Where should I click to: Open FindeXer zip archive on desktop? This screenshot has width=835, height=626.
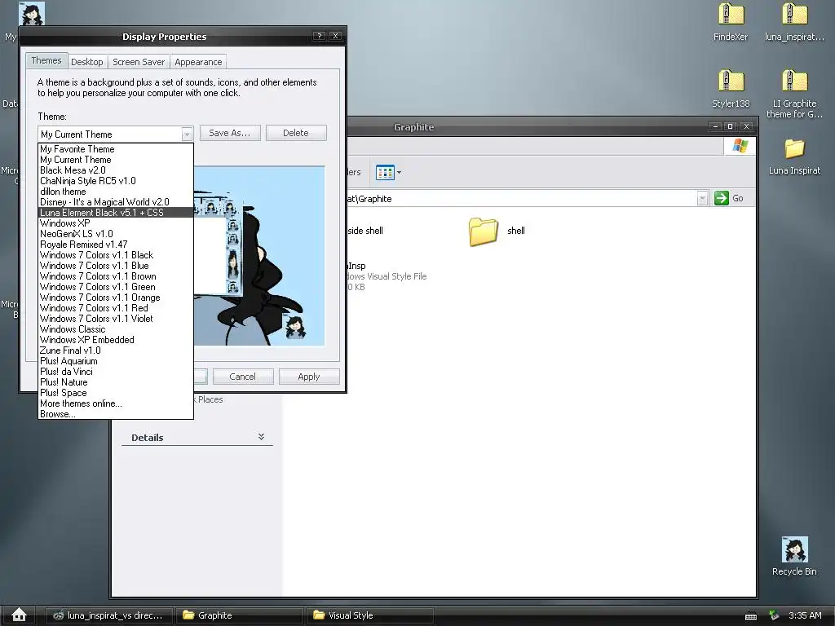[x=731, y=21]
